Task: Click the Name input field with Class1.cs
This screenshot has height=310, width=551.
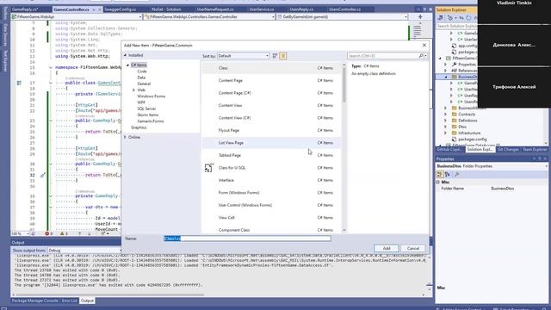Action: pos(247,239)
